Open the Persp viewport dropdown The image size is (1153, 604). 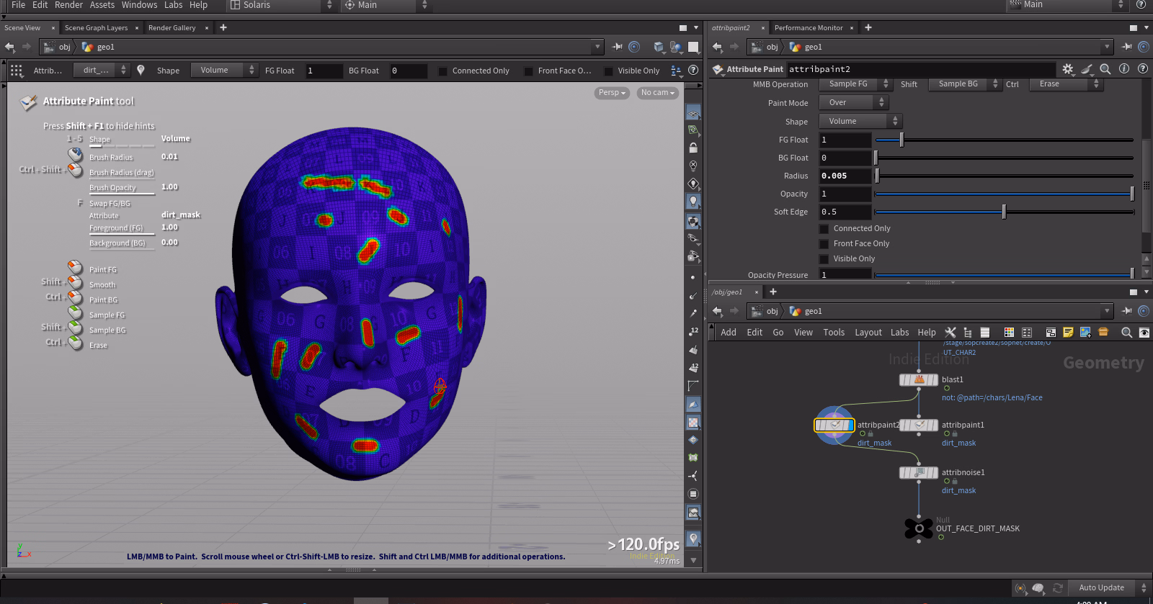(612, 93)
